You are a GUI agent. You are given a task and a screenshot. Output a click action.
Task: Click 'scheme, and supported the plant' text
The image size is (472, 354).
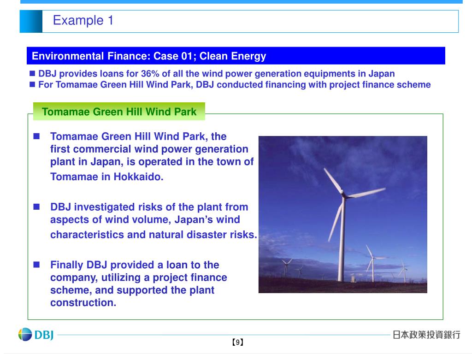132,290
